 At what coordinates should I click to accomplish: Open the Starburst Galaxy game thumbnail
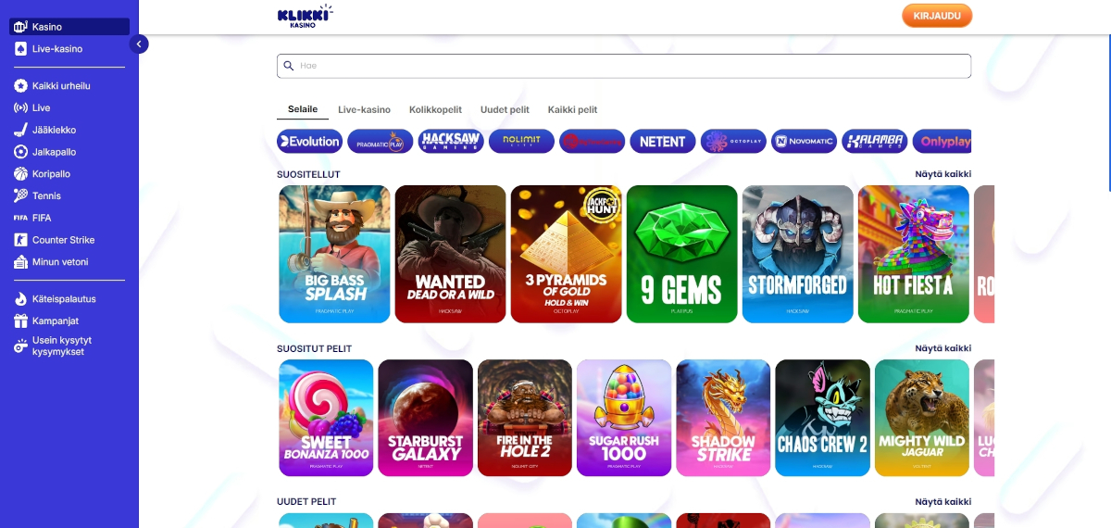click(x=425, y=418)
